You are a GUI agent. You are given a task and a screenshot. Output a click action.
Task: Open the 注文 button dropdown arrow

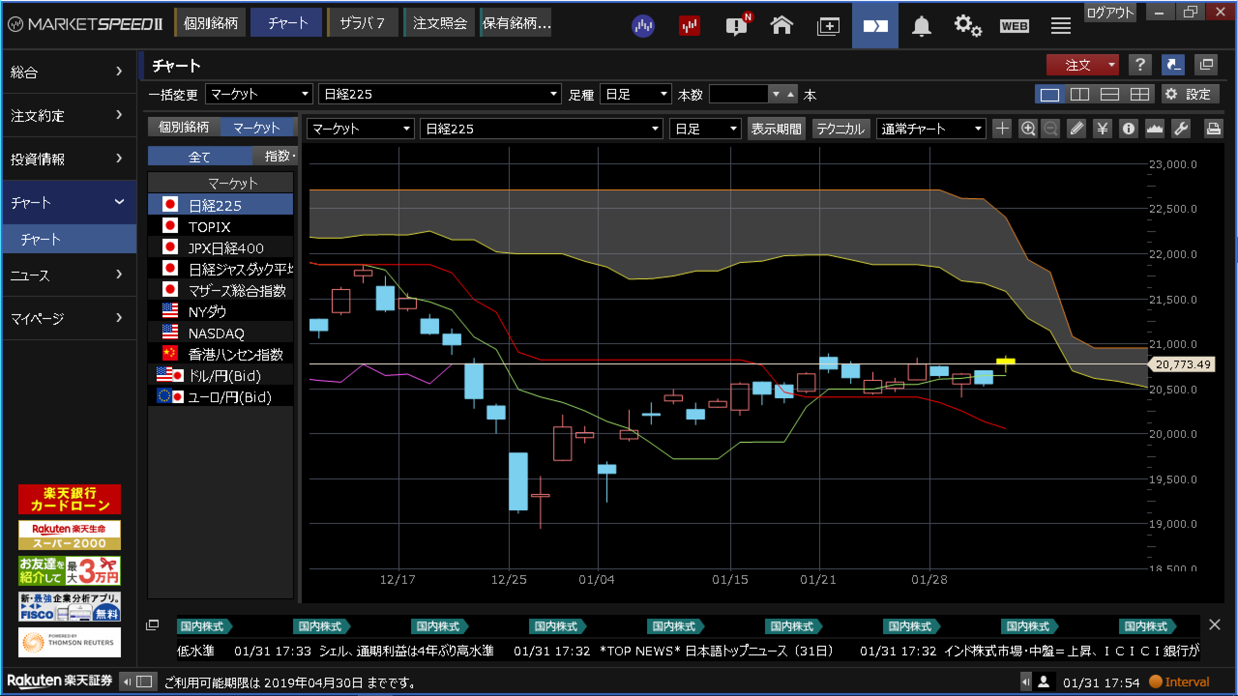pos(1111,64)
